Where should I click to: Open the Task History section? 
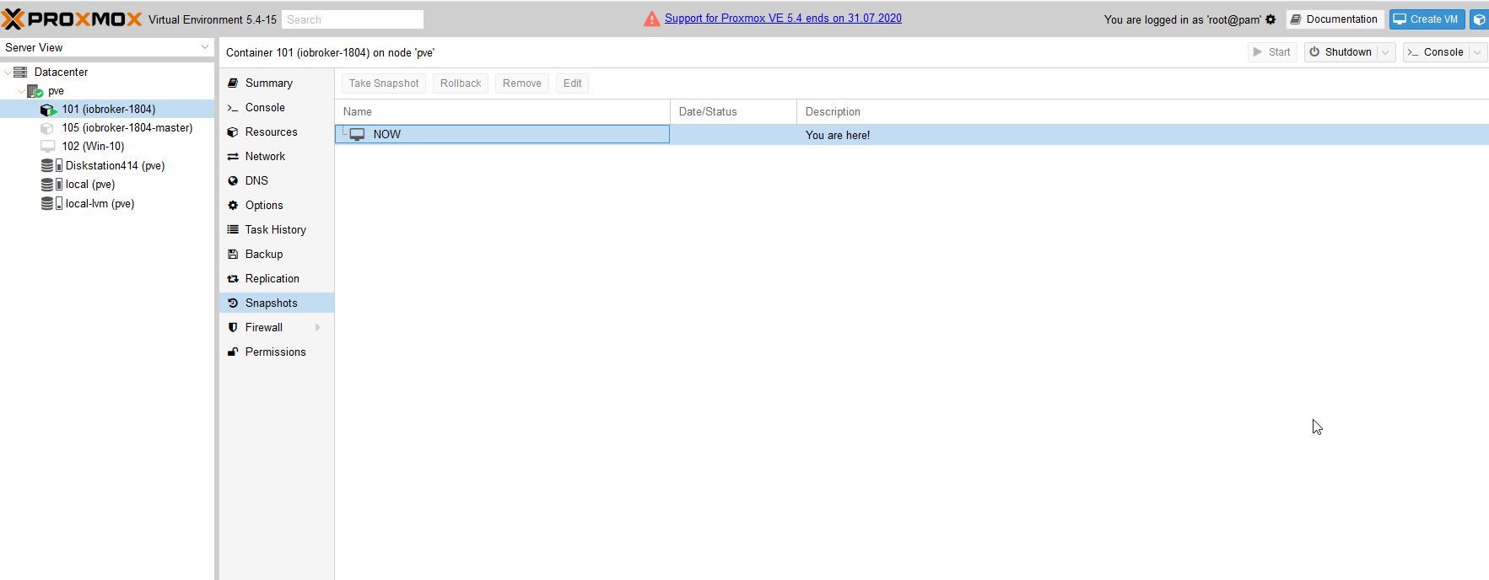pyautogui.click(x=277, y=230)
